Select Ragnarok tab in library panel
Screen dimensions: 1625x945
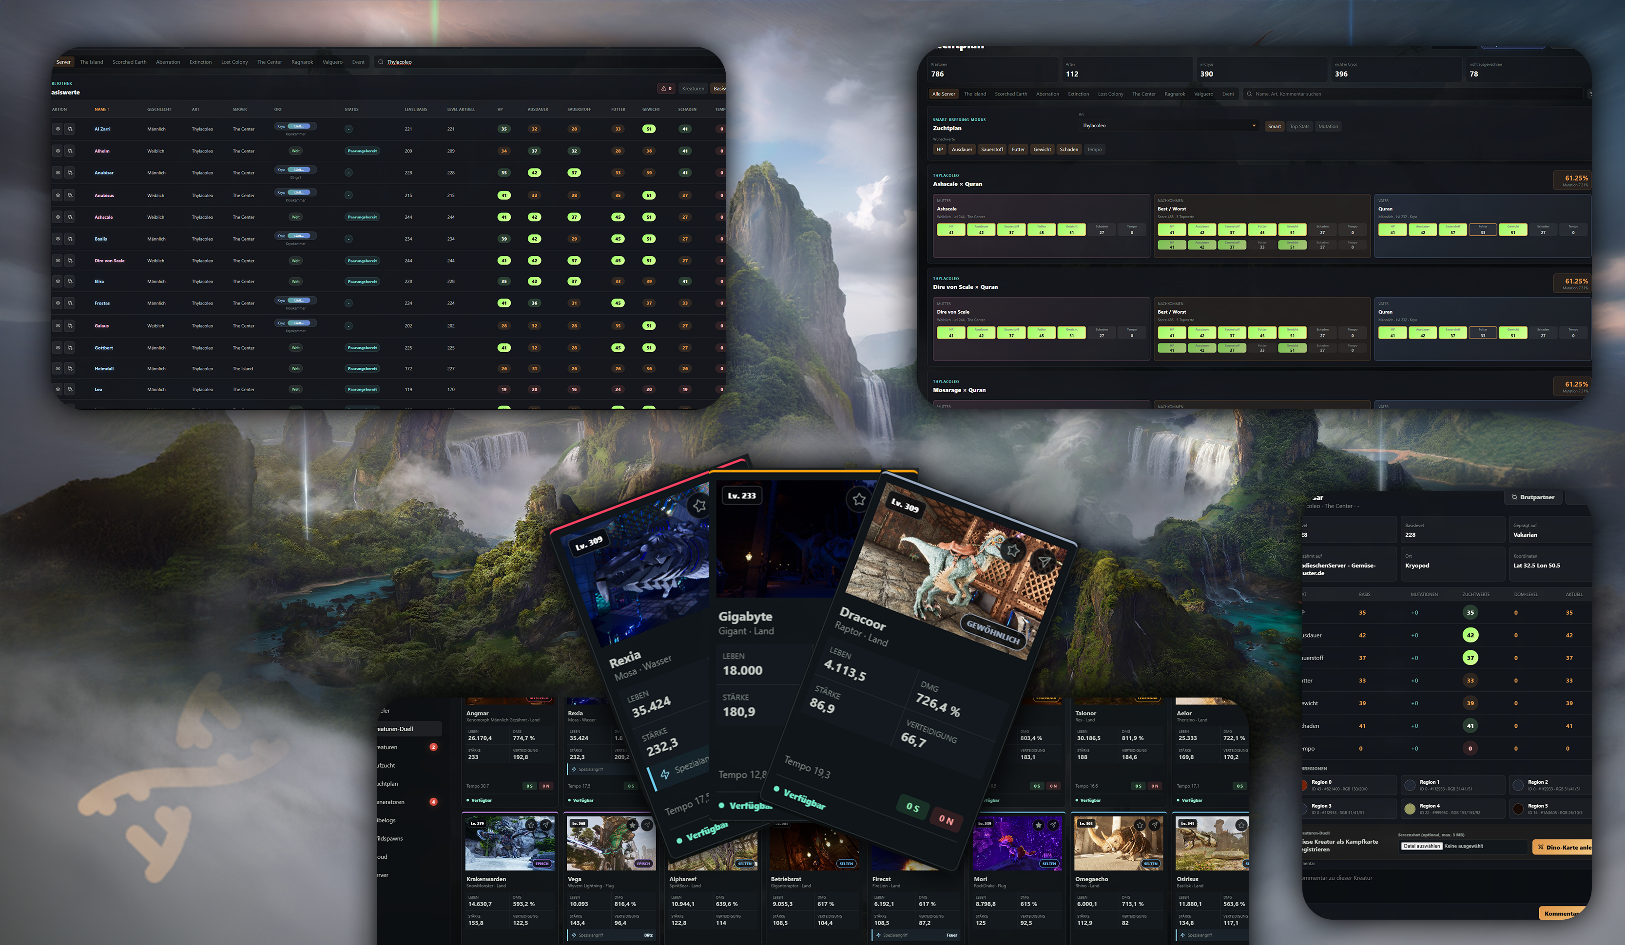302,62
